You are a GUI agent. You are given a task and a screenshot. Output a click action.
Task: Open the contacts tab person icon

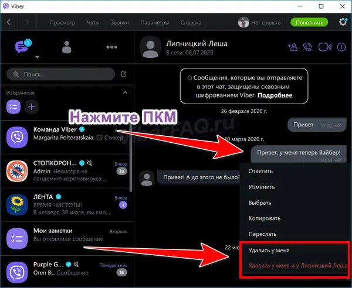point(67,47)
